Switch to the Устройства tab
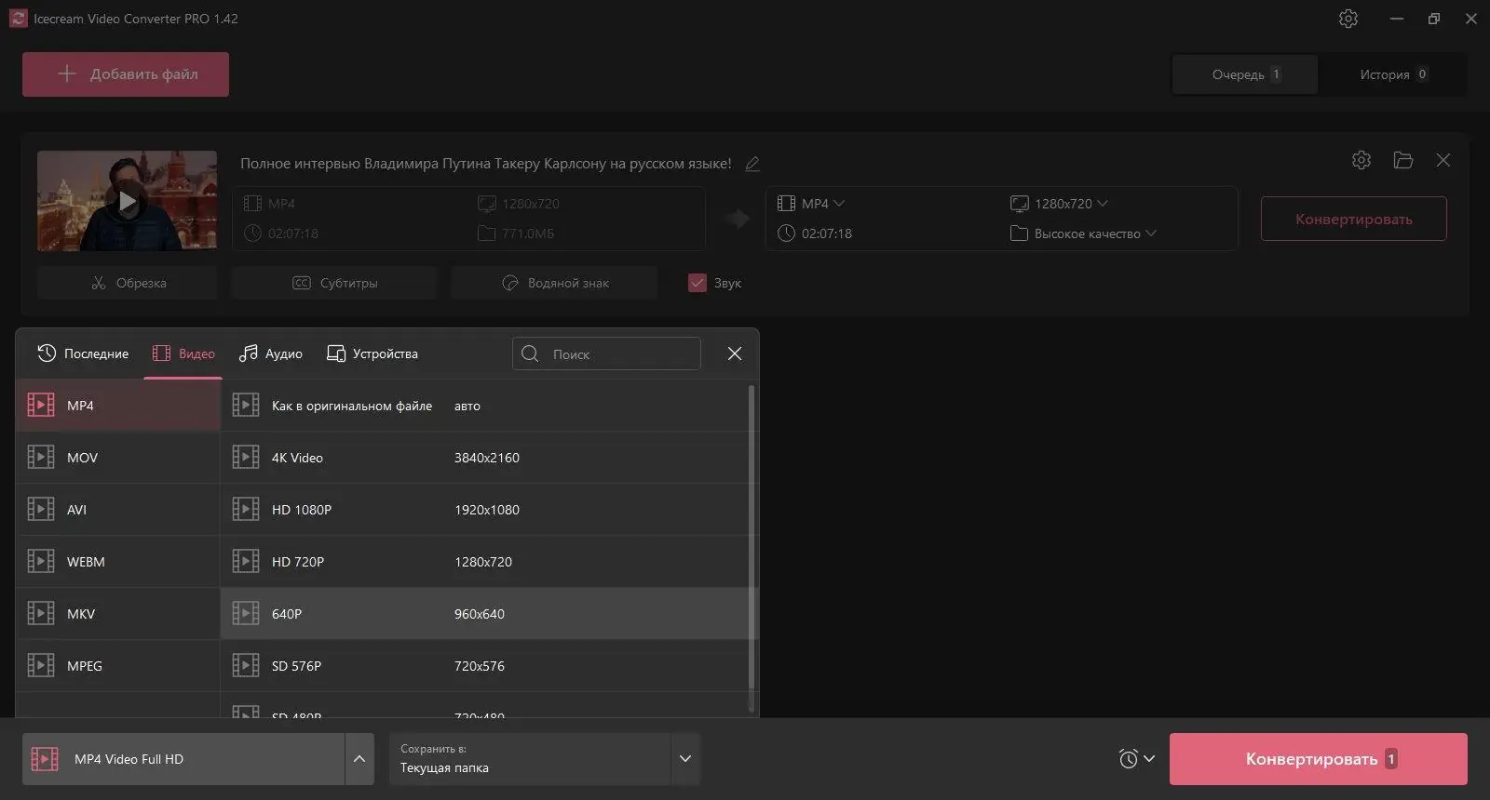 click(x=372, y=353)
